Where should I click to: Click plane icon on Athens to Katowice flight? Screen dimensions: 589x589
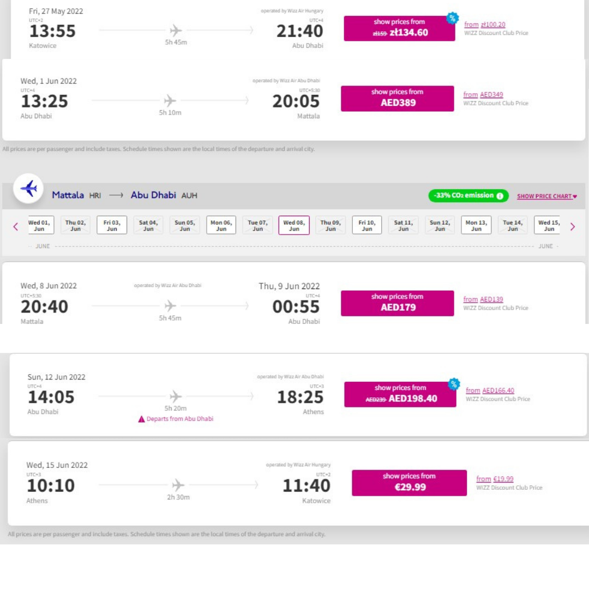coord(178,485)
